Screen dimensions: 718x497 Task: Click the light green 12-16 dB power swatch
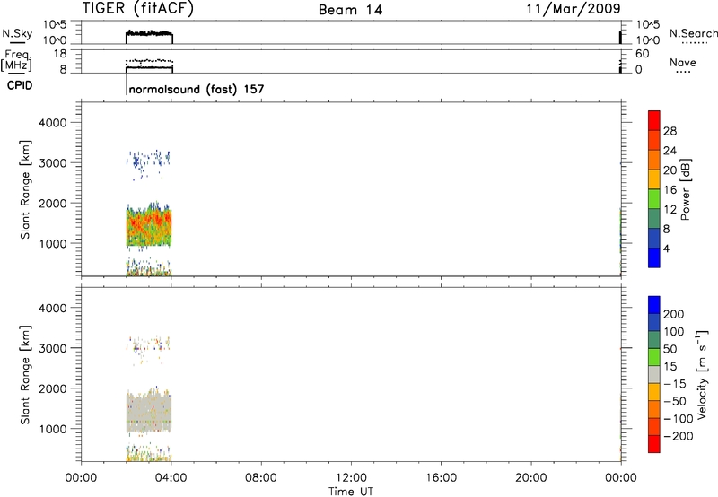pos(654,199)
